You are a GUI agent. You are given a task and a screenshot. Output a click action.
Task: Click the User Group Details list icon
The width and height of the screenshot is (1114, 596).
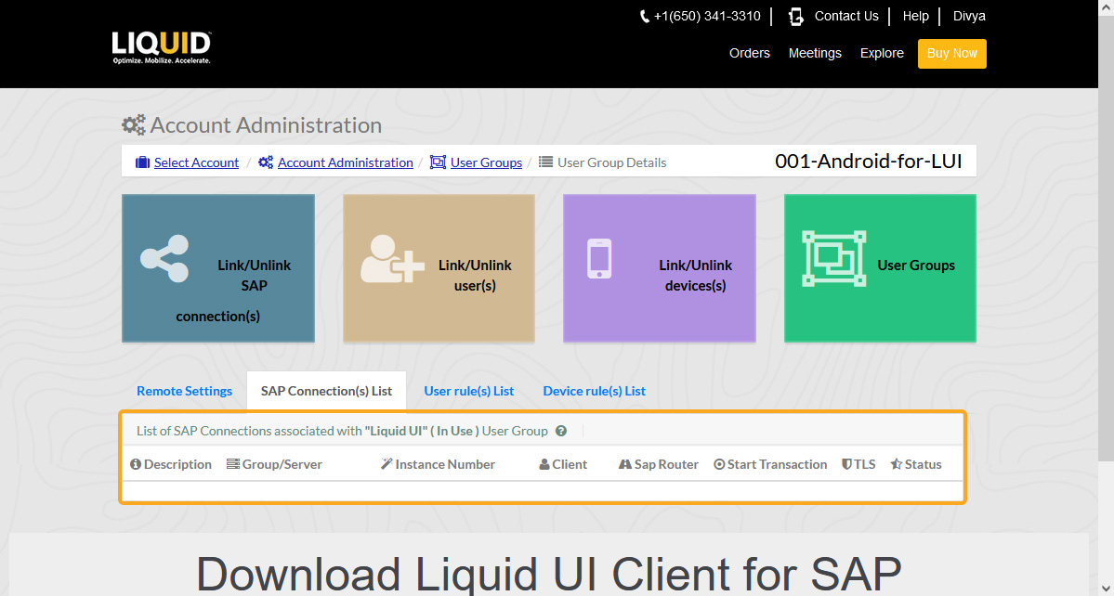point(545,162)
